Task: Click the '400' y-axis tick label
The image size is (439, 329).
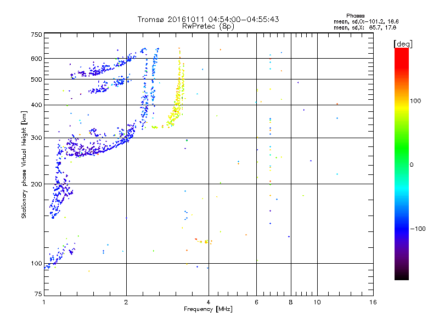Action: coord(36,105)
